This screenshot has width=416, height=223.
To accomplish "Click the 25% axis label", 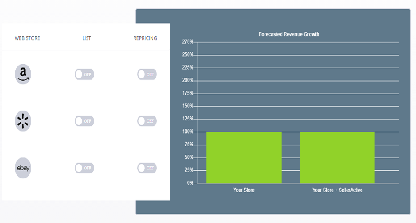I will [x=189, y=170].
